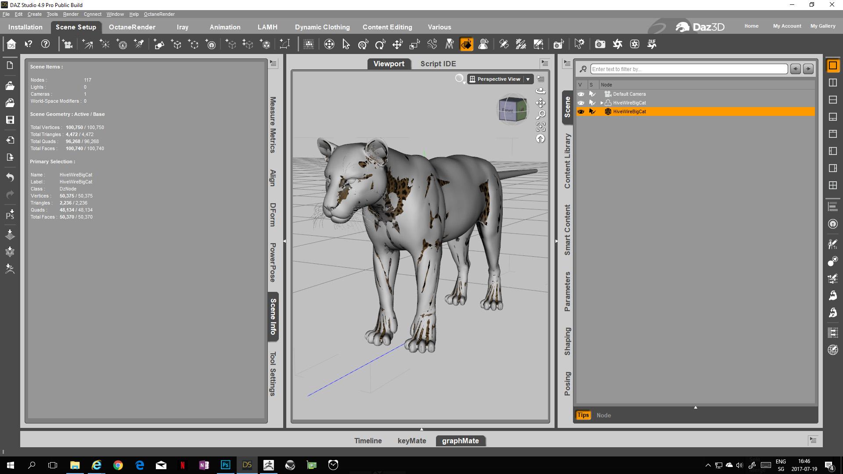The height and width of the screenshot is (474, 843).
Task: Click the Tips button in Scene pane
Action: [x=583, y=415]
